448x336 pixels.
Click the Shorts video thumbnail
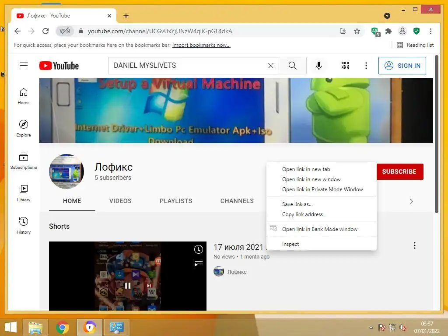tap(127, 276)
